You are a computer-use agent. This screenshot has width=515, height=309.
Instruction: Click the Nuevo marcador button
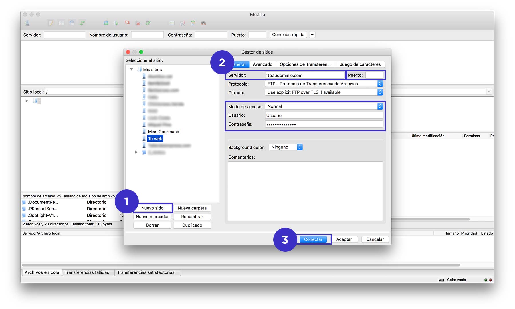point(152,217)
